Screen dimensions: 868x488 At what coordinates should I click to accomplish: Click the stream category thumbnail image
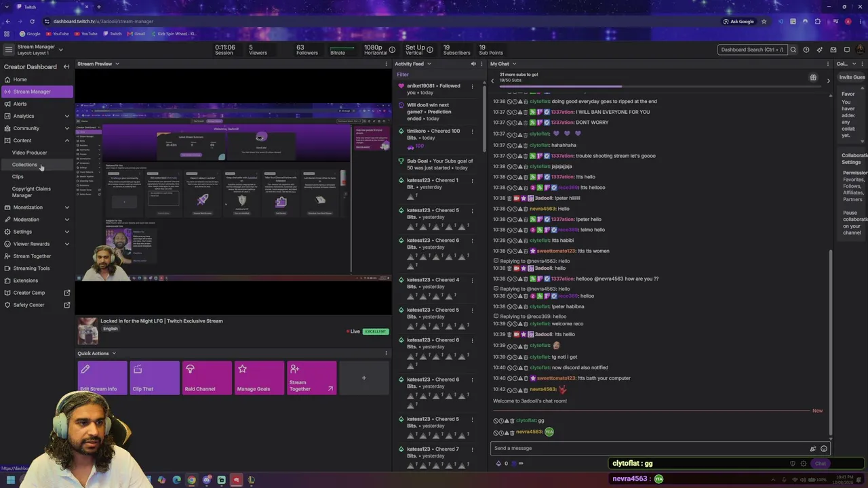coord(87,330)
